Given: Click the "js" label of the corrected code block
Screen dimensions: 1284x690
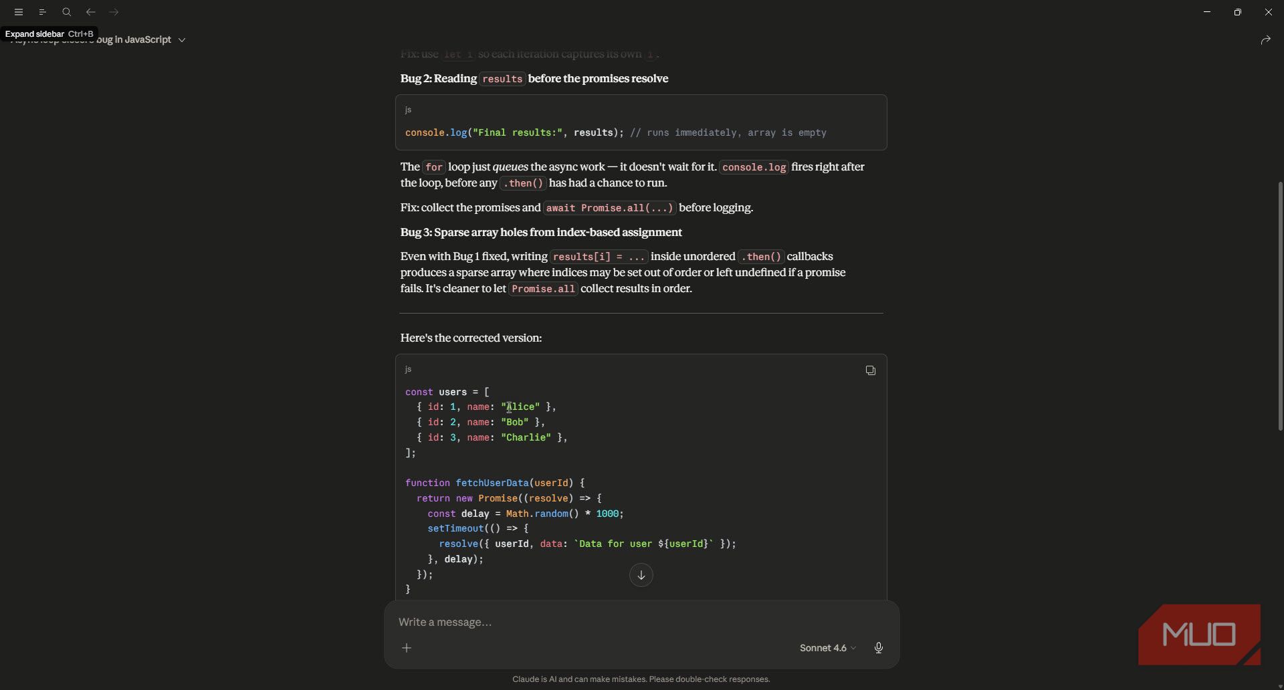Looking at the screenshot, I should coord(408,369).
